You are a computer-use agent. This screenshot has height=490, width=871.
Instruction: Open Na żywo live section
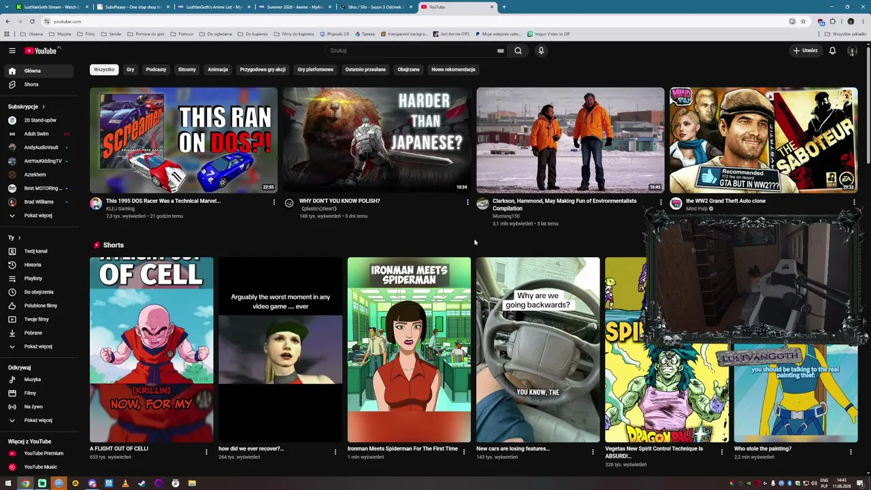pyautogui.click(x=38, y=407)
